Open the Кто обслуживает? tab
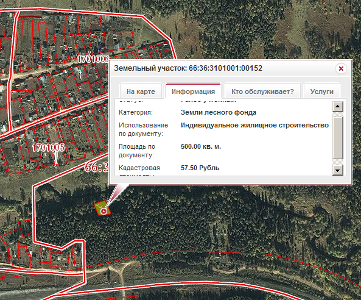This screenshot has width=361, height=300. 262,91
